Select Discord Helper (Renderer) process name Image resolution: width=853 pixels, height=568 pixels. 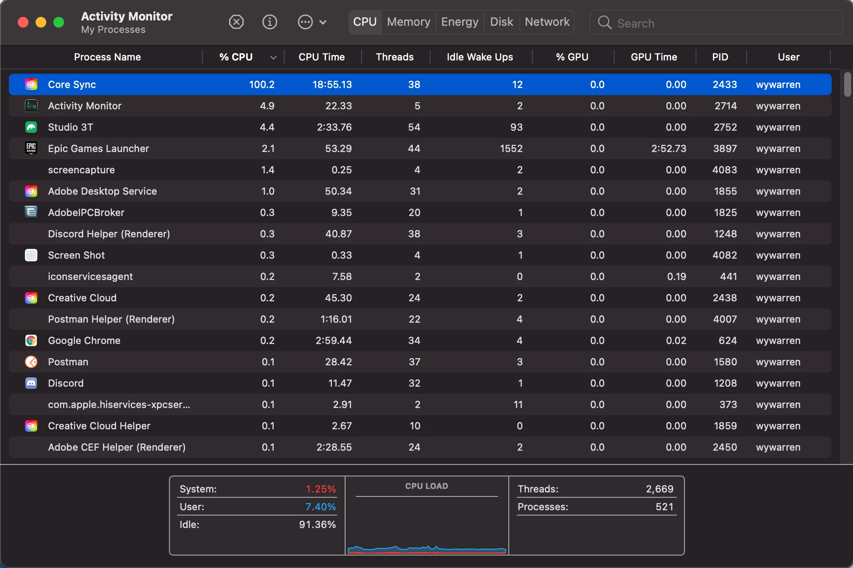[109, 234]
